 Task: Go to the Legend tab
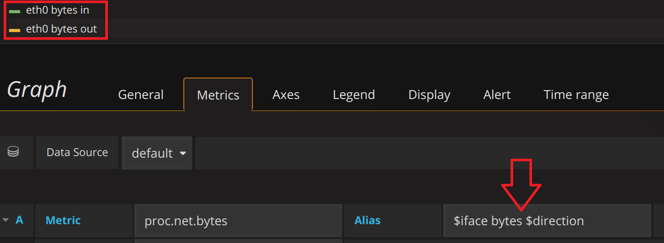(354, 95)
